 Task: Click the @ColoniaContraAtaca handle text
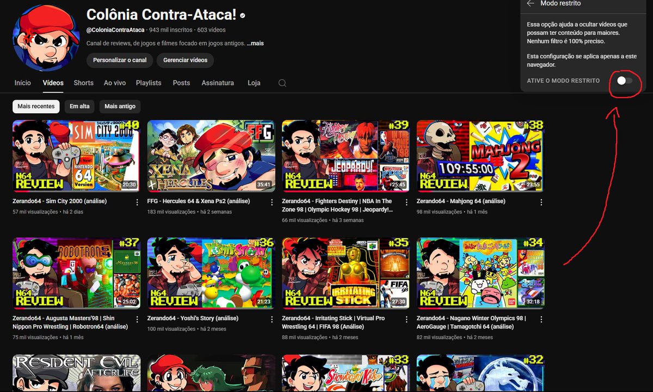(x=115, y=30)
